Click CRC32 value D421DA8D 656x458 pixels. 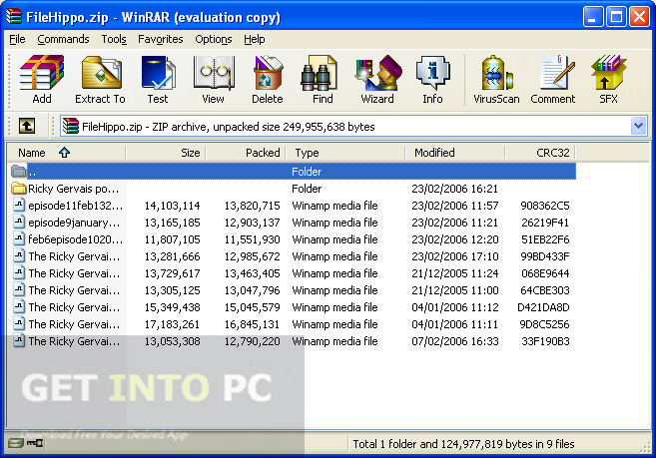[543, 307]
